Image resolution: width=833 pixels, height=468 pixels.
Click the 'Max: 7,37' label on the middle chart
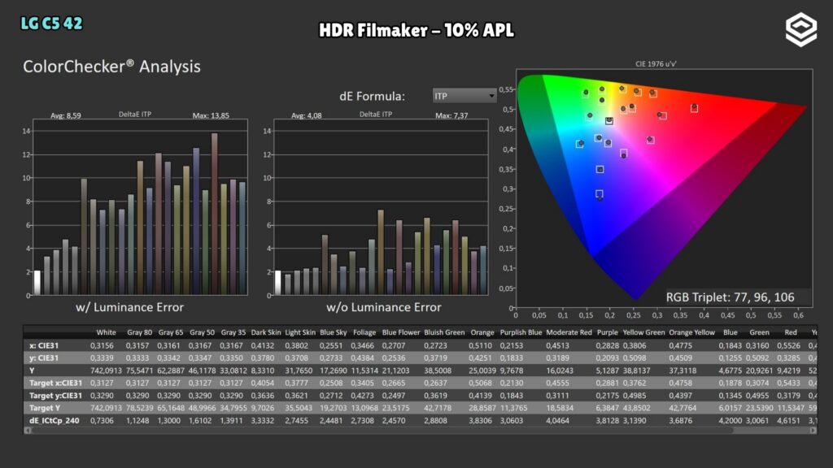point(451,115)
